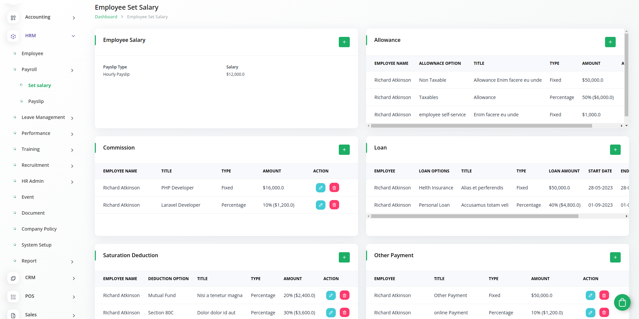Click plus icon in Commission card

click(x=344, y=150)
